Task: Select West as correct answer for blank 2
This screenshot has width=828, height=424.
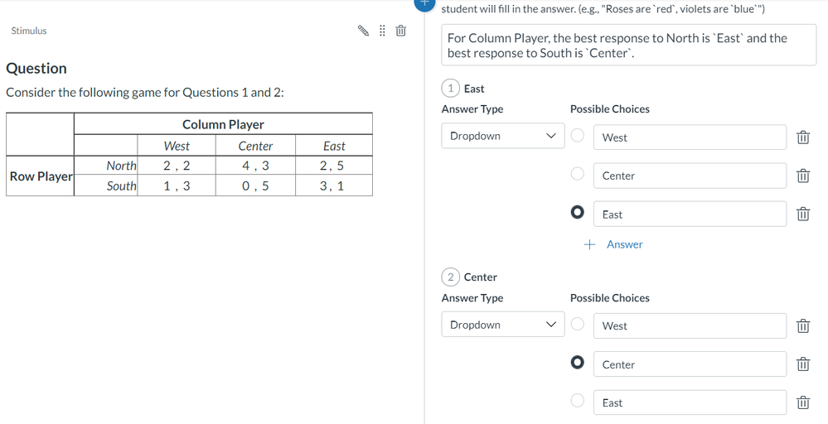Action: [x=578, y=324]
